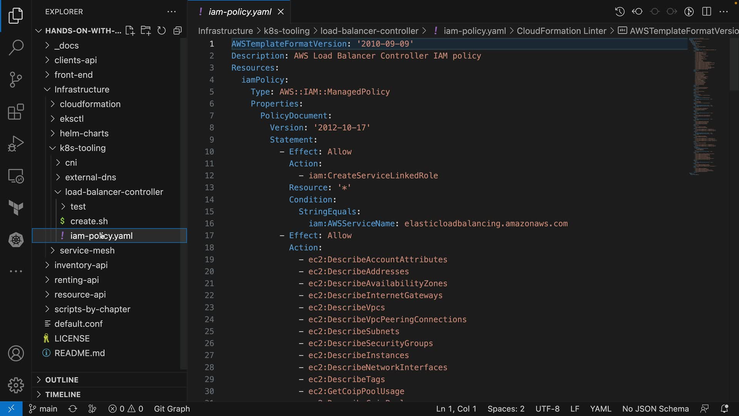Expand the cloudformation folder

90,104
